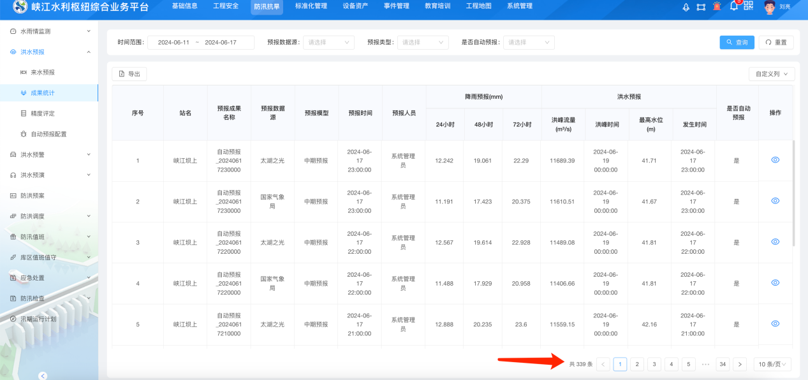View details via eye icon on row 1
The image size is (808, 380).
coord(774,160)
